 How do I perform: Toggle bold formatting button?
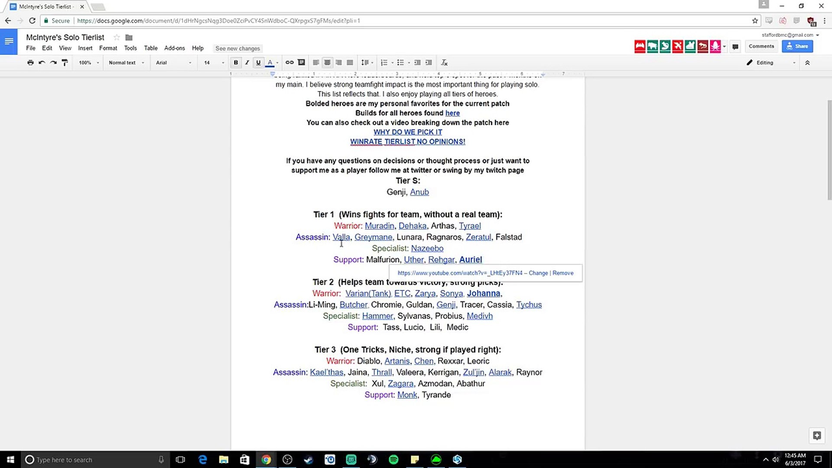pos(236,62)
